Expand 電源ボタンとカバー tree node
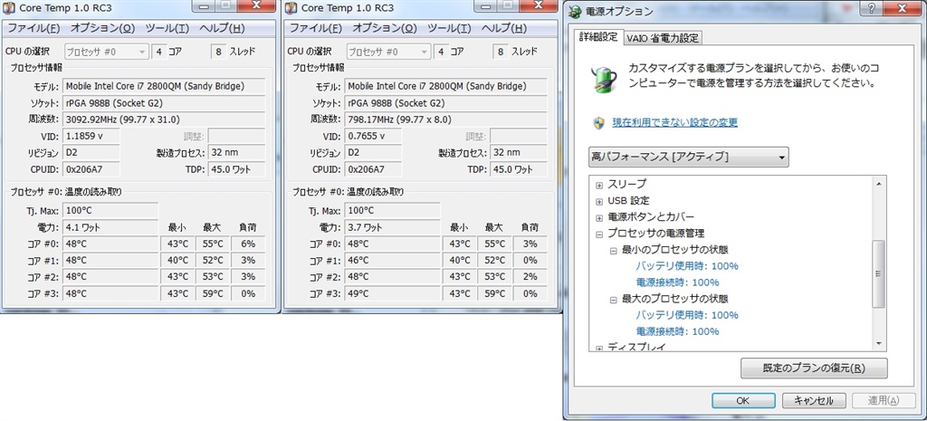Screen dimensions: 927x421 pyautogui.click(x=599, y=217)
